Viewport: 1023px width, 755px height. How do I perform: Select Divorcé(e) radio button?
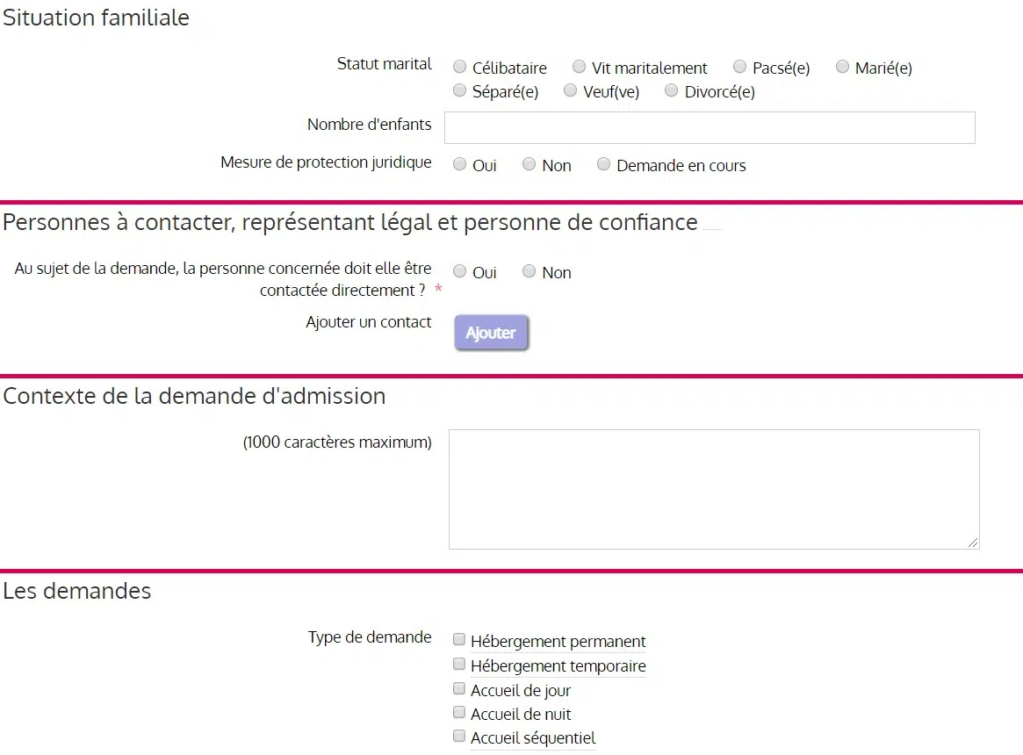672,90
